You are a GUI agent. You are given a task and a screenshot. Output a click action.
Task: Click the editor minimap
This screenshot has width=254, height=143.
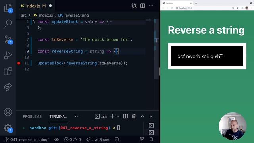(148, 20)
